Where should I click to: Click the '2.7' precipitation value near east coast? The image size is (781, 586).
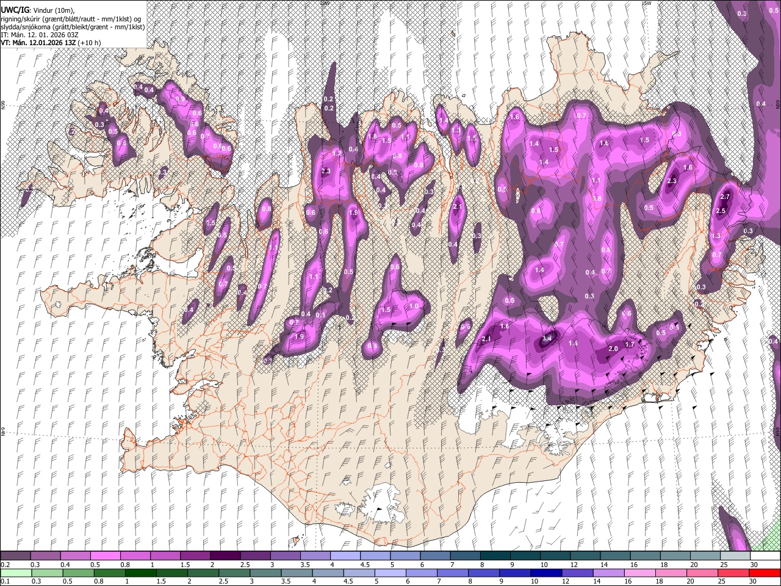point(725,197)
